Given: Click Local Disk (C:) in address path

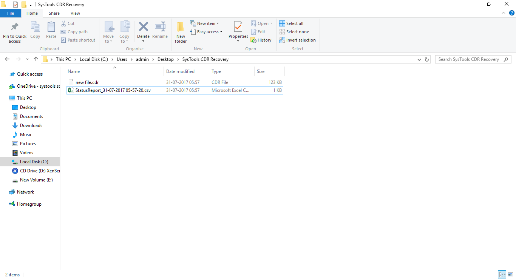Looking at the screenshot, I should [x=94, y=59].
